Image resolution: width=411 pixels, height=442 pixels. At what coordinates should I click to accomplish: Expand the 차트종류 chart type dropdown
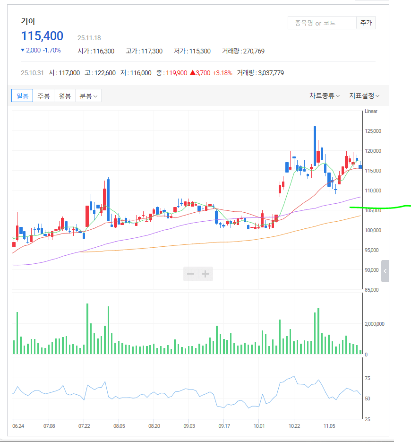324,96
